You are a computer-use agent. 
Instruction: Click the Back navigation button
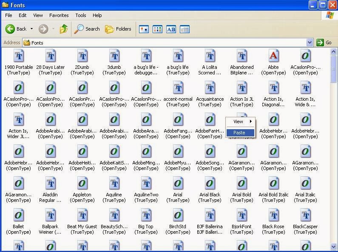[x=16, y=29]
